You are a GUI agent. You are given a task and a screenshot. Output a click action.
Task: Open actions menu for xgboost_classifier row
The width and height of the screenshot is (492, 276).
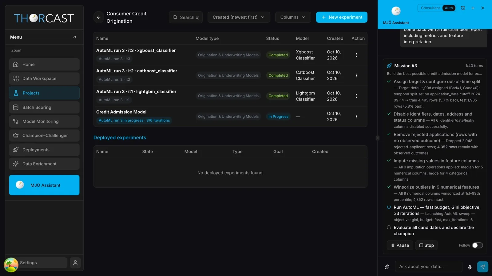356,55
